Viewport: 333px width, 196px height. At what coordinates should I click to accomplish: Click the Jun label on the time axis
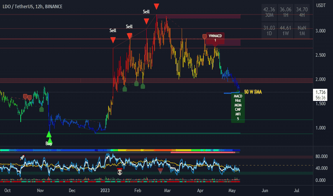pyautogui.click(x=265, y=191)
